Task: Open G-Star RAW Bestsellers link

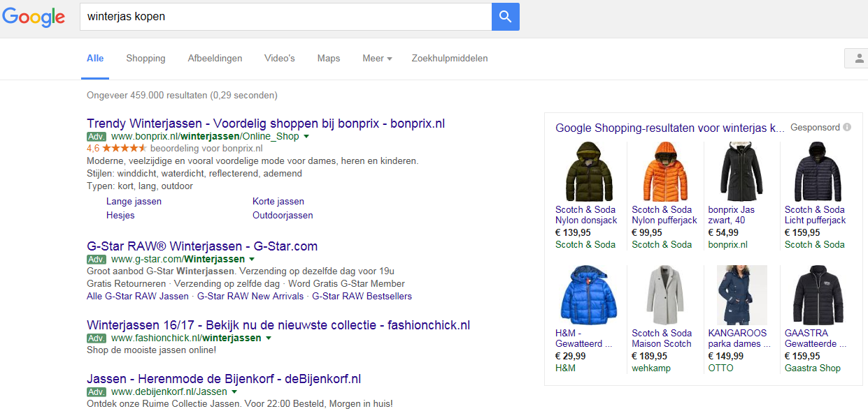Action: coord(362,296)
